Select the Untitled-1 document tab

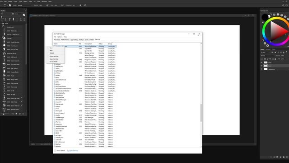pos(43,15)
